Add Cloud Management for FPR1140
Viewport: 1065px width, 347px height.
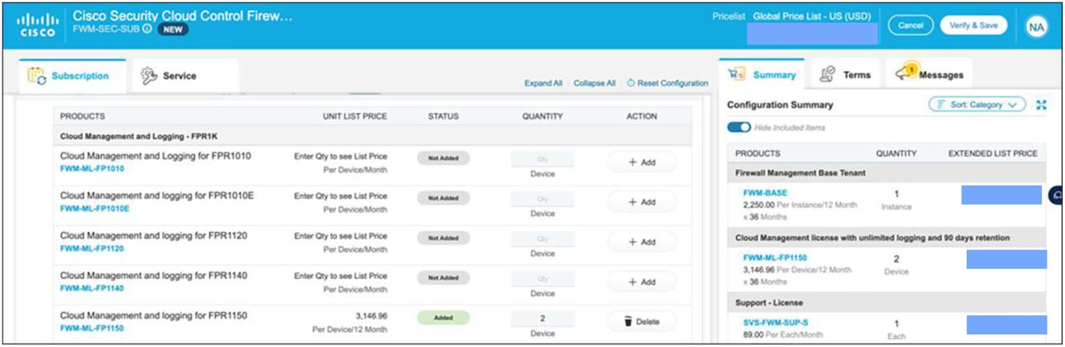click(642, 282)
